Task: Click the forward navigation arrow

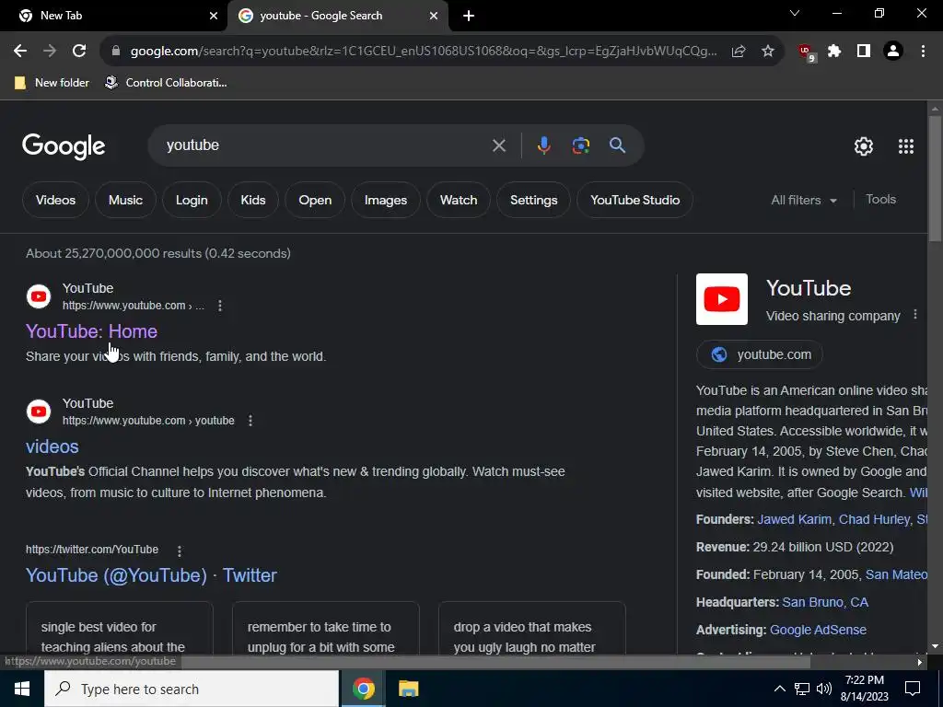Action: tap(50, 52)
